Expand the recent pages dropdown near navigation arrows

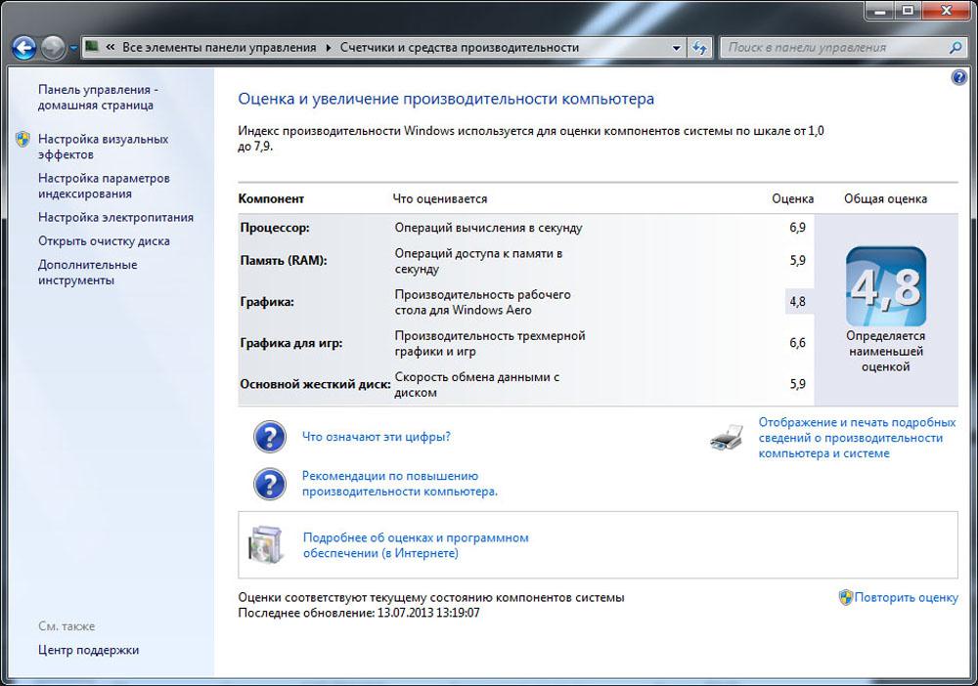[x=73, y=48]
